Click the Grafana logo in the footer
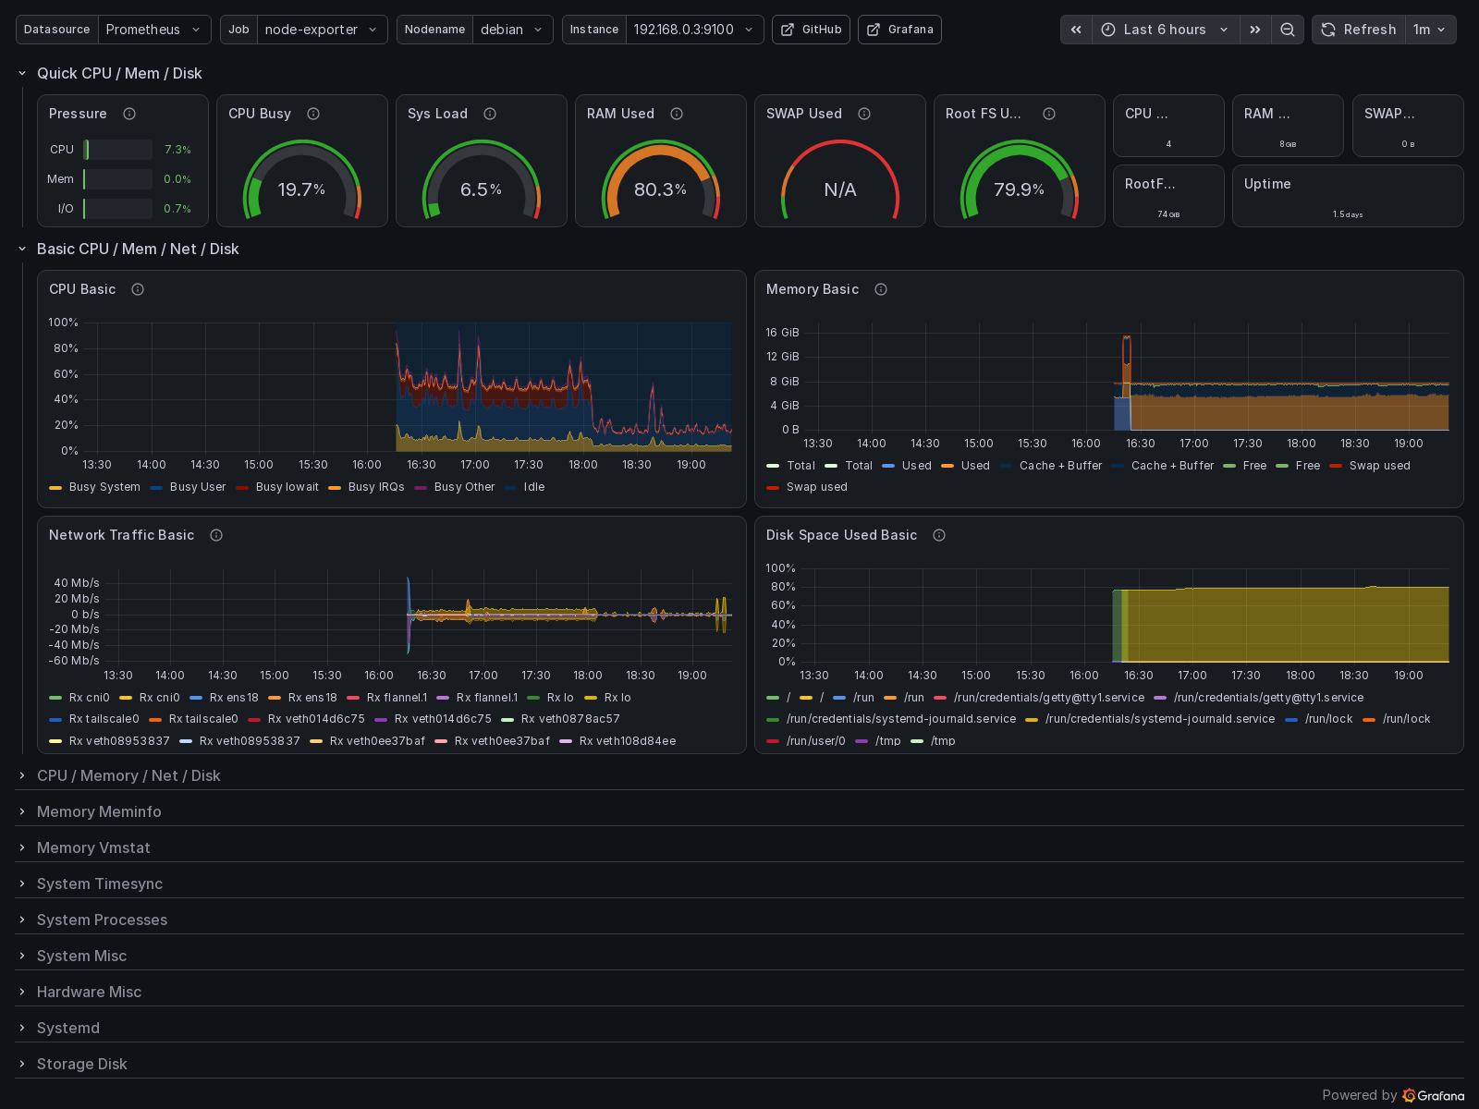Viewport: 1479px width, 1109px height. coord(1433,1095)
